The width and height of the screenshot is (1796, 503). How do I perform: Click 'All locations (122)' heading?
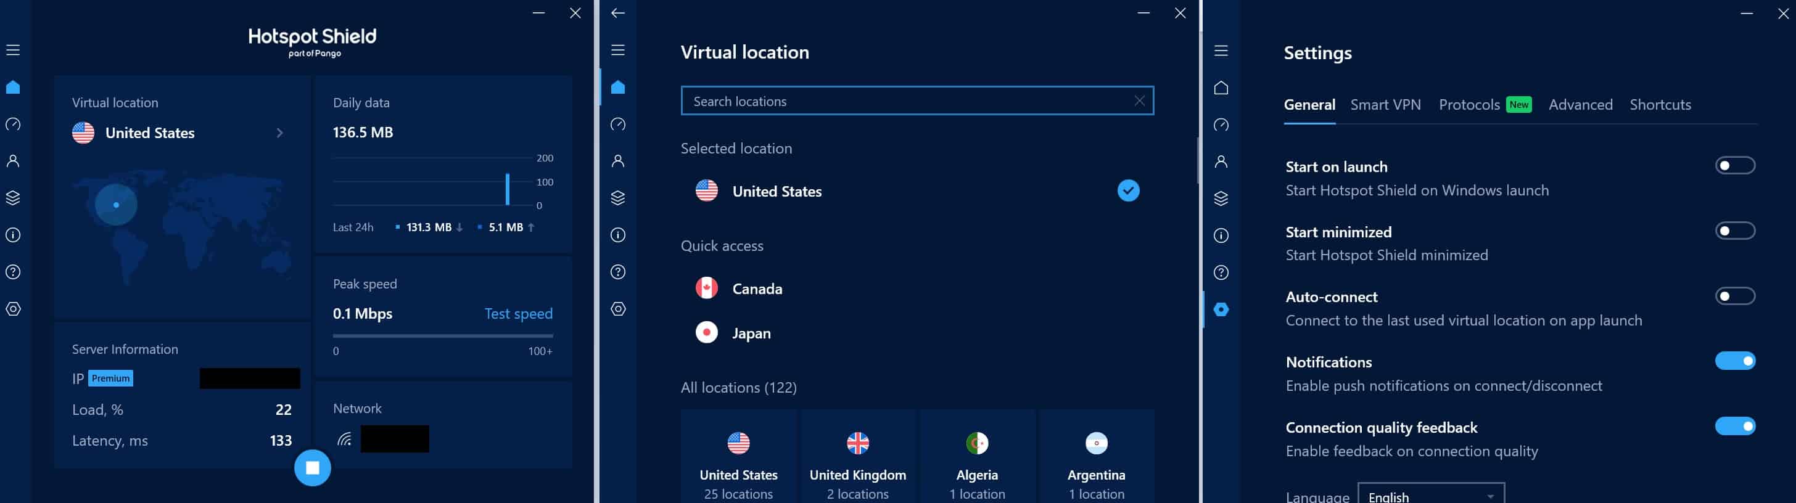pyautogui.click(x=739, y=387)
